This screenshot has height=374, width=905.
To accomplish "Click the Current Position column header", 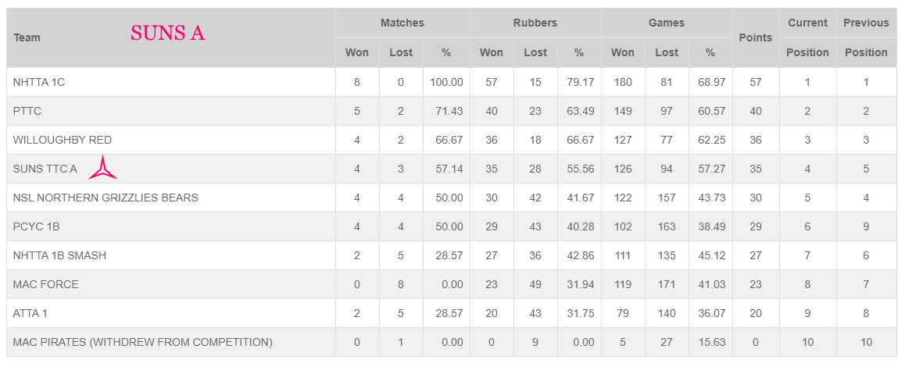I will (807, 37).
